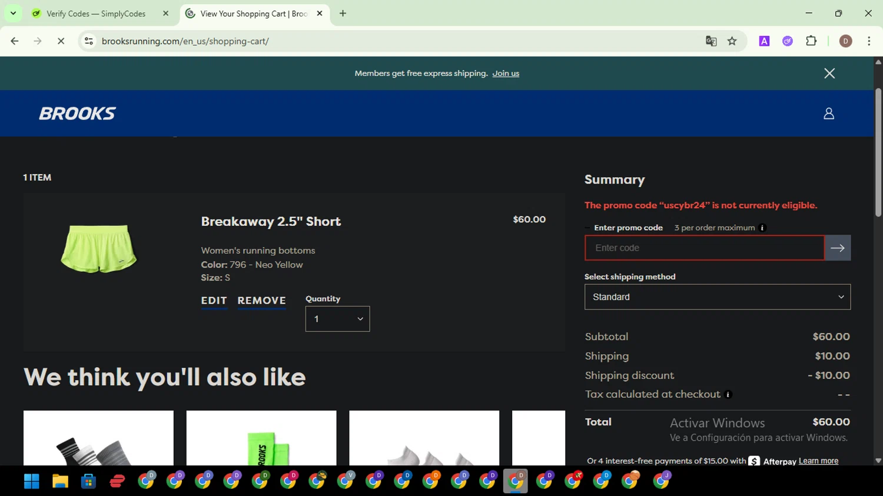Image resolution: width=883 pixels, height=496 pixels.
Task: Submit promo code with the arrow button
Action: tap(838, 248)
